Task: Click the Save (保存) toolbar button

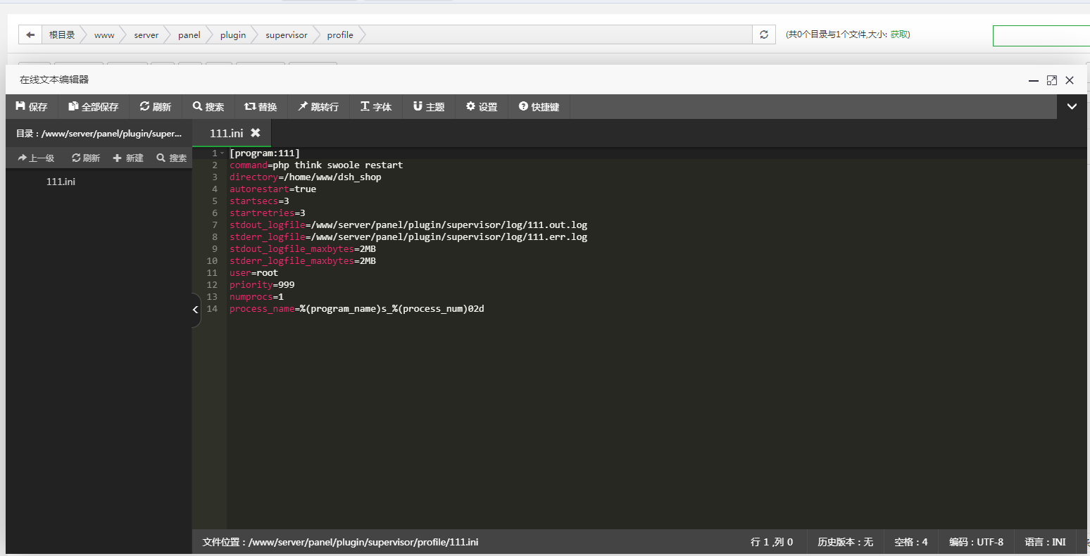Action: click(32, 107)
